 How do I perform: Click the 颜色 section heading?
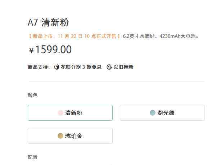[x=32, y=95]
